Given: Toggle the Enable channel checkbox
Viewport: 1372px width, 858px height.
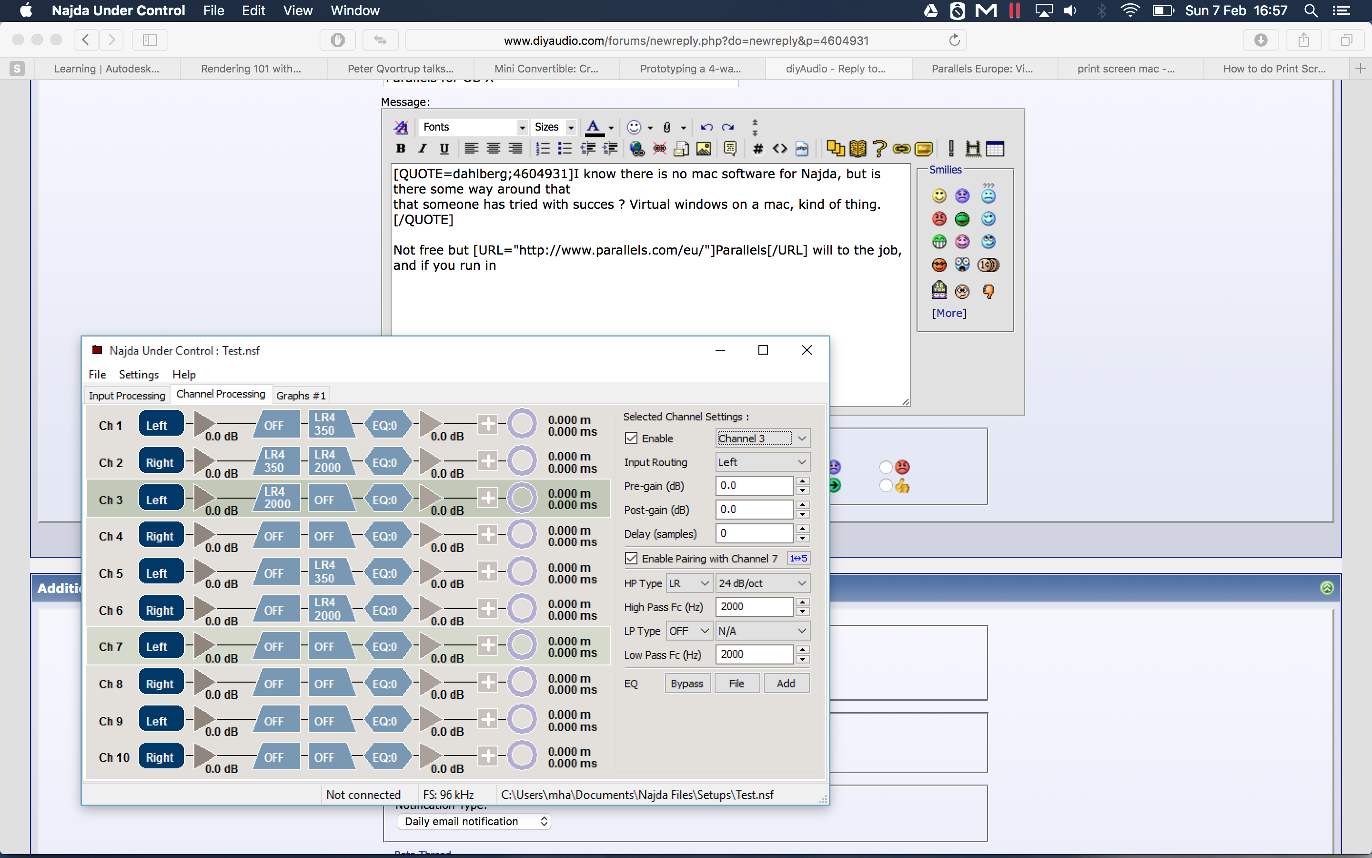Looking at the screenshot, I should click(631, 438).
